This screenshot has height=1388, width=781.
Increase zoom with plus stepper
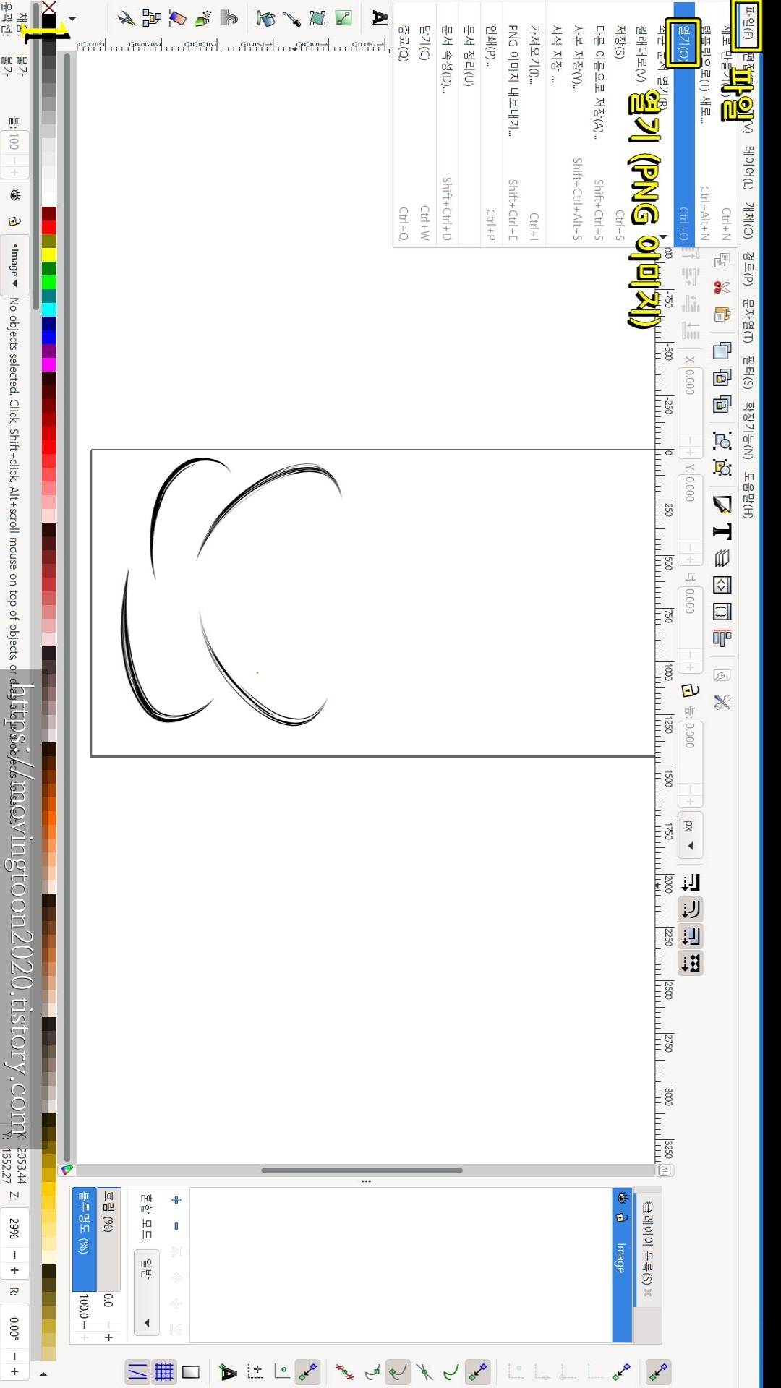tap(14, 1270)
